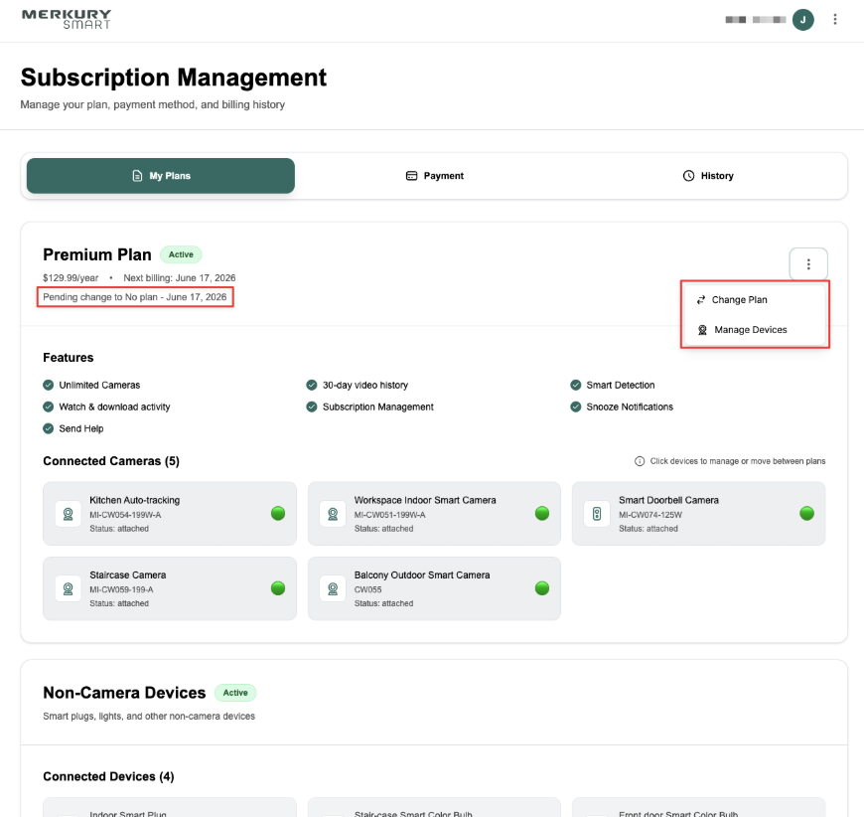This screenshot has width=864, height=817.
Task: Click the Workspace Indoor Smart Camera icon
Action: tap(333, 514)
